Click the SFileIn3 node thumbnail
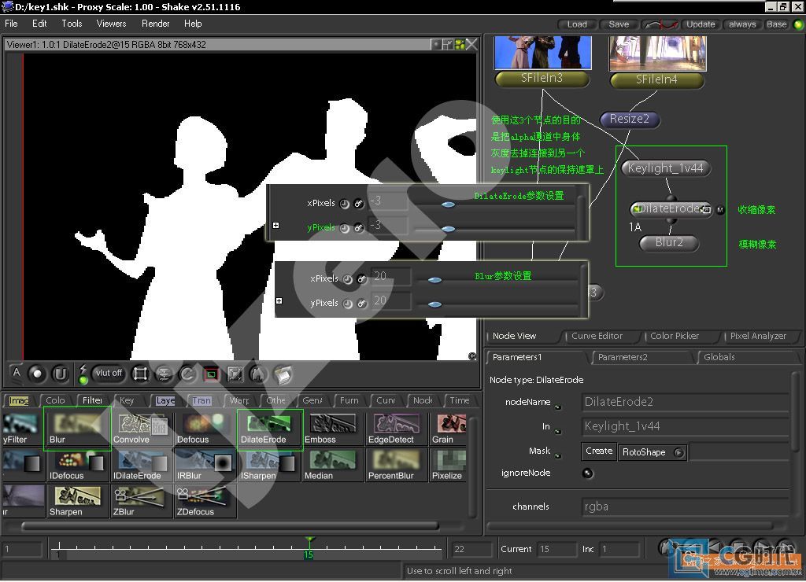The width and height of the screenshot is (806, 582). tap(543, 52)
